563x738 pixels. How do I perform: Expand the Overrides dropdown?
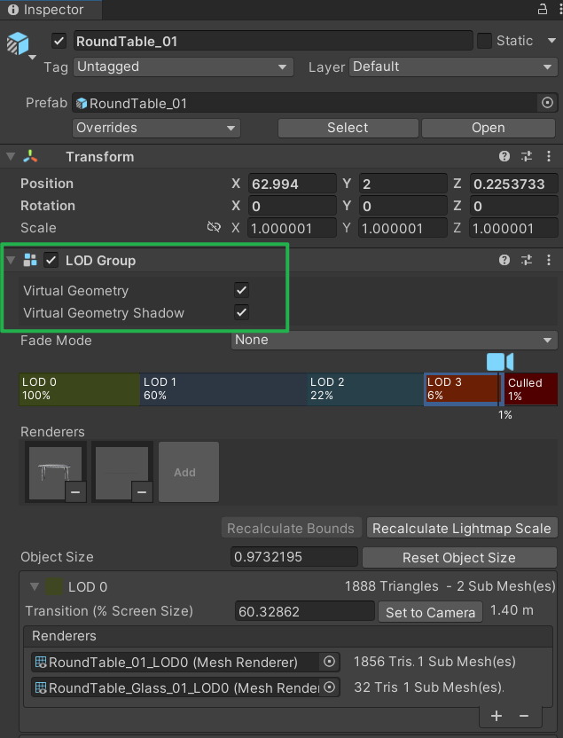[157, 128]
